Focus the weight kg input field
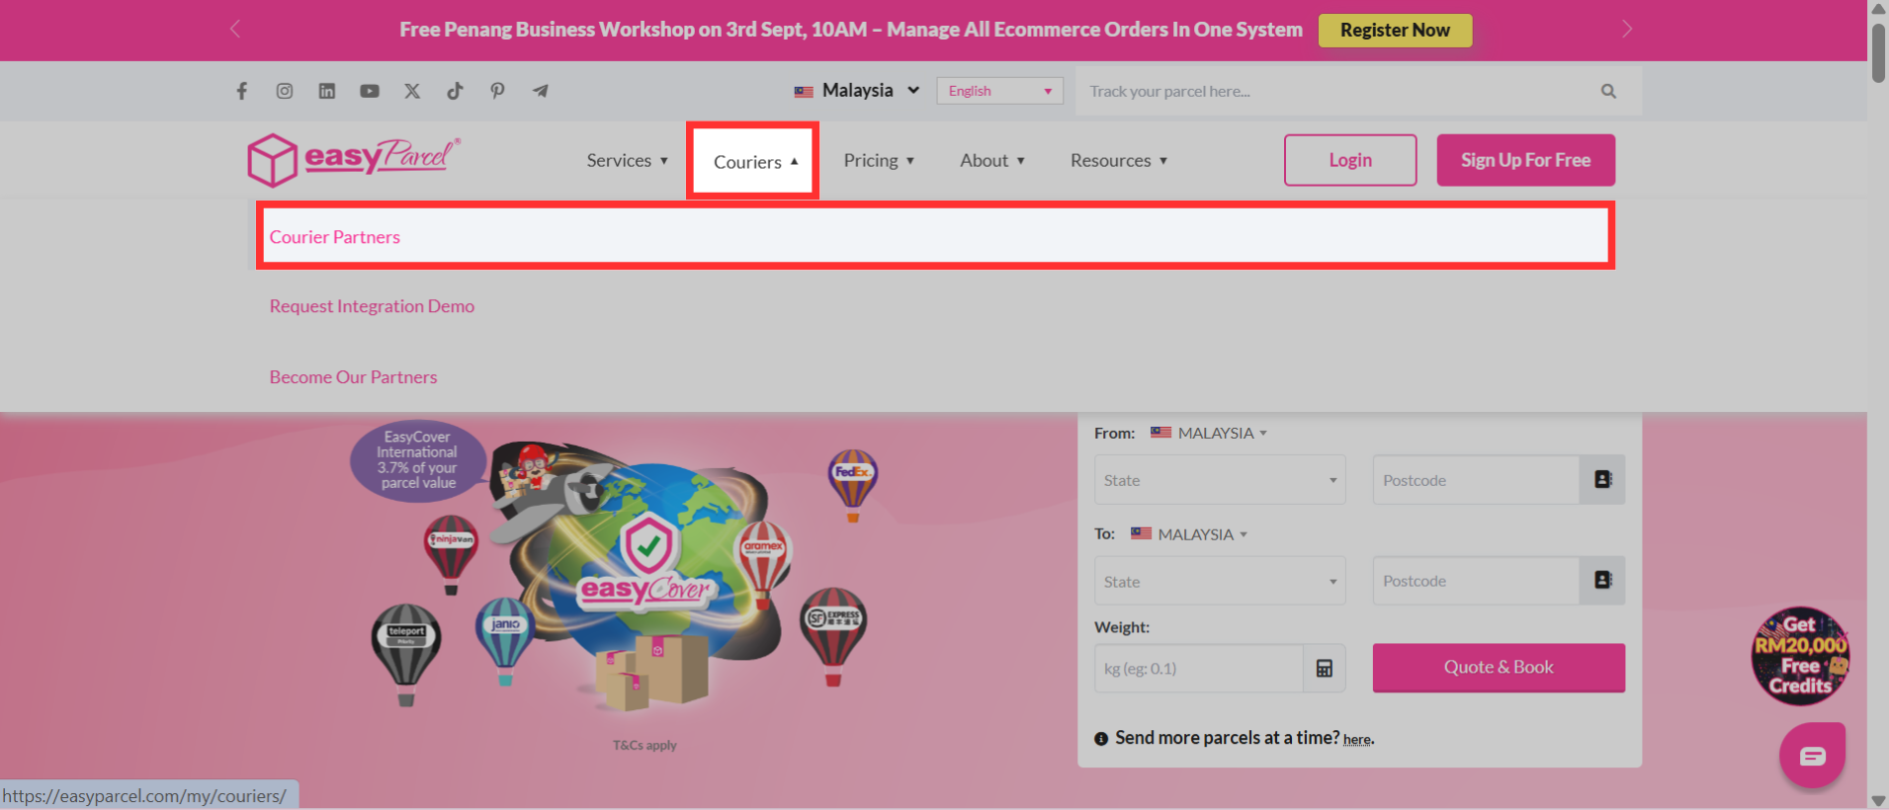1889x810 pixels. (x=1199, y=669)
